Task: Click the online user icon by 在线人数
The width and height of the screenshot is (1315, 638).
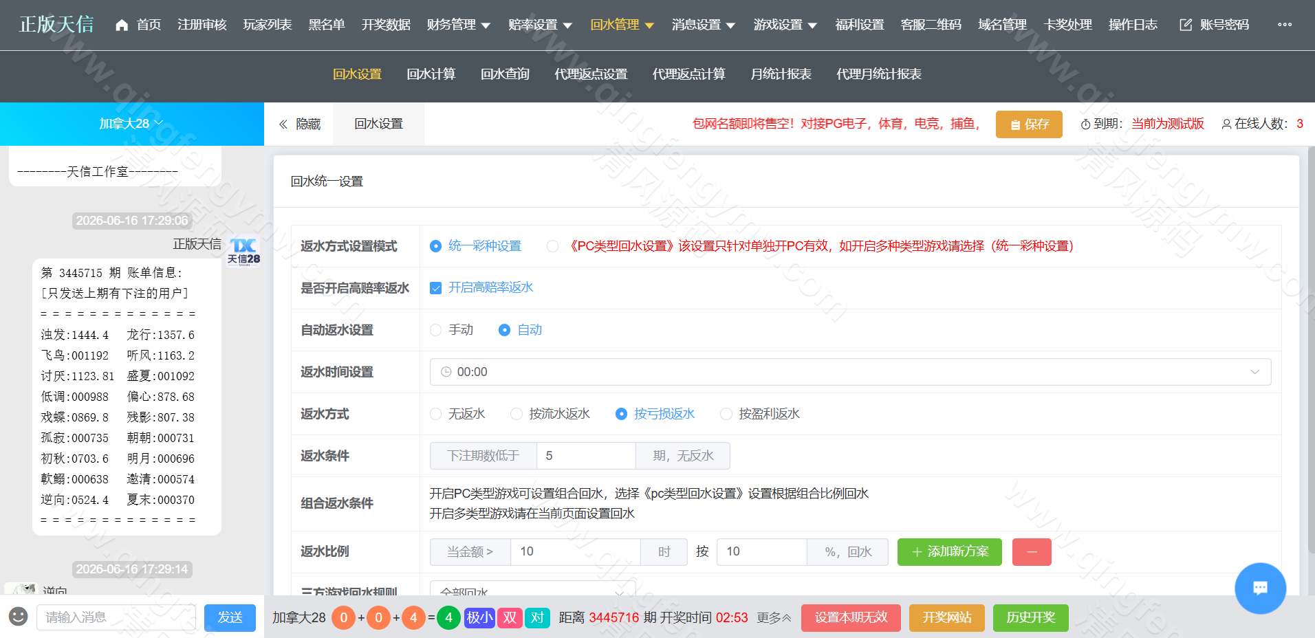Action: tap(1226, 124)
